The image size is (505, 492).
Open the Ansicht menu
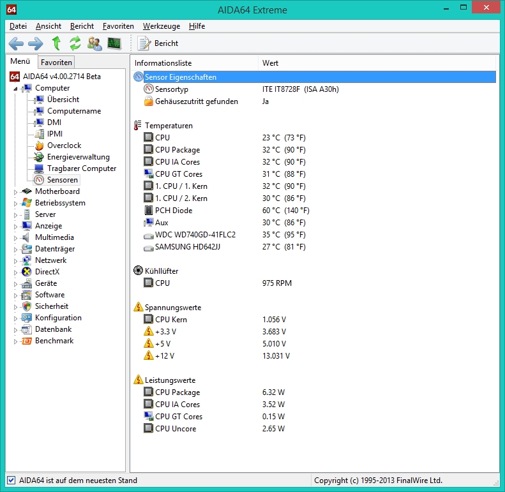pyautogui.click(x=49, y=26)
